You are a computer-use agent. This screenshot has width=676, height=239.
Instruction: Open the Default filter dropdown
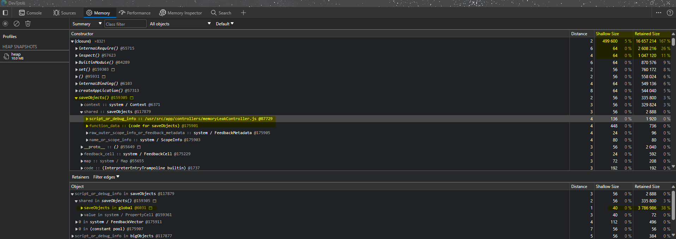(225, 24)
